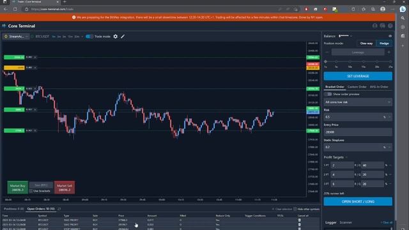Add new browser sidebar item plus icon
409x230 pixels.
coord(403,45)
